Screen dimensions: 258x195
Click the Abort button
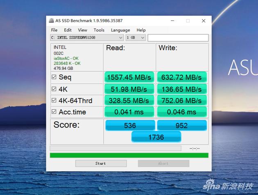tap(163, 163)
